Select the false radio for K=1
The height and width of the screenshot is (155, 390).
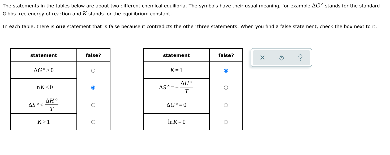point(226,70)
